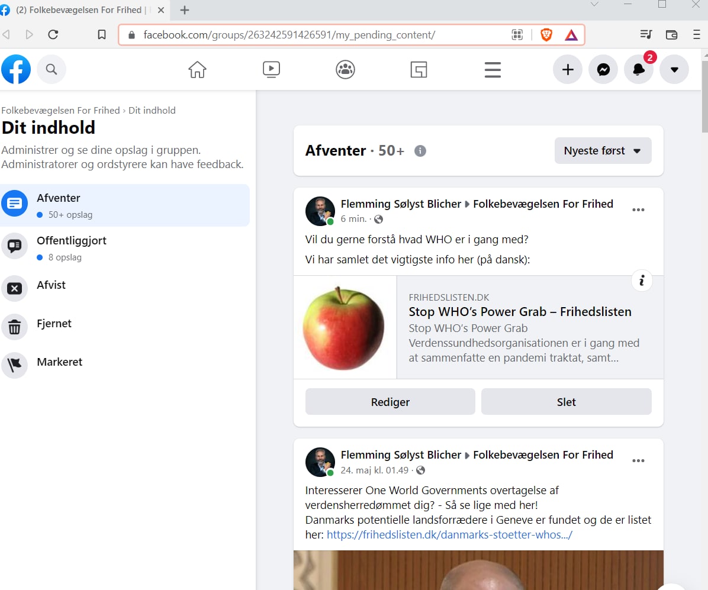Click the Brave Shields lion icon
Image resolution: width=708 pixels, height=590 pixels.
click(546, 35)
